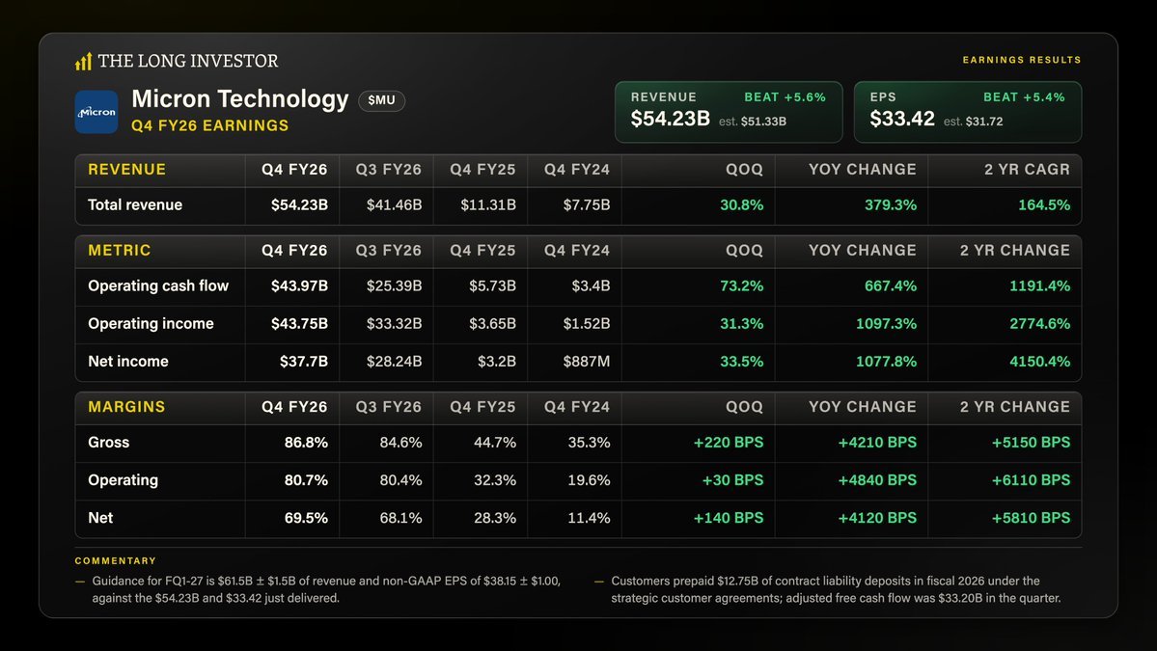This screenshot has width=1157, height=651.
Task: Click Operating margin YOY +4840 BPS
Action: (877, 480)
